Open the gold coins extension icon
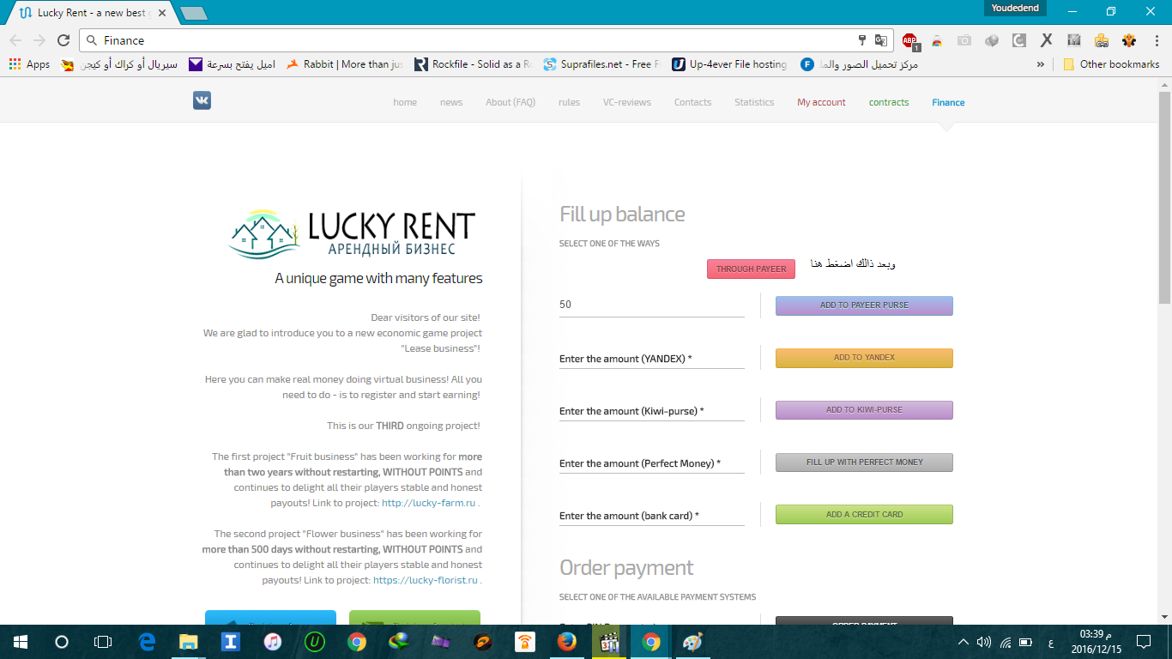 click(x=1102, y=40)
